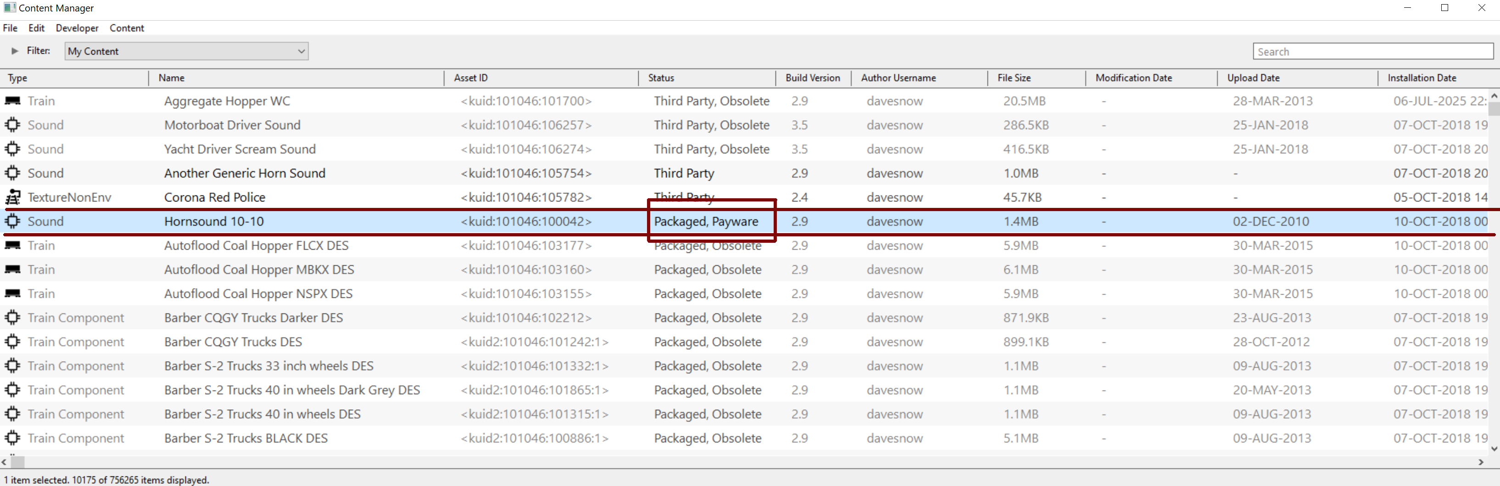Image resolution: width=1500 pixels, height=486 pixels.
Task: Sort by the Modification Date column header
Action: [1152, 78]
